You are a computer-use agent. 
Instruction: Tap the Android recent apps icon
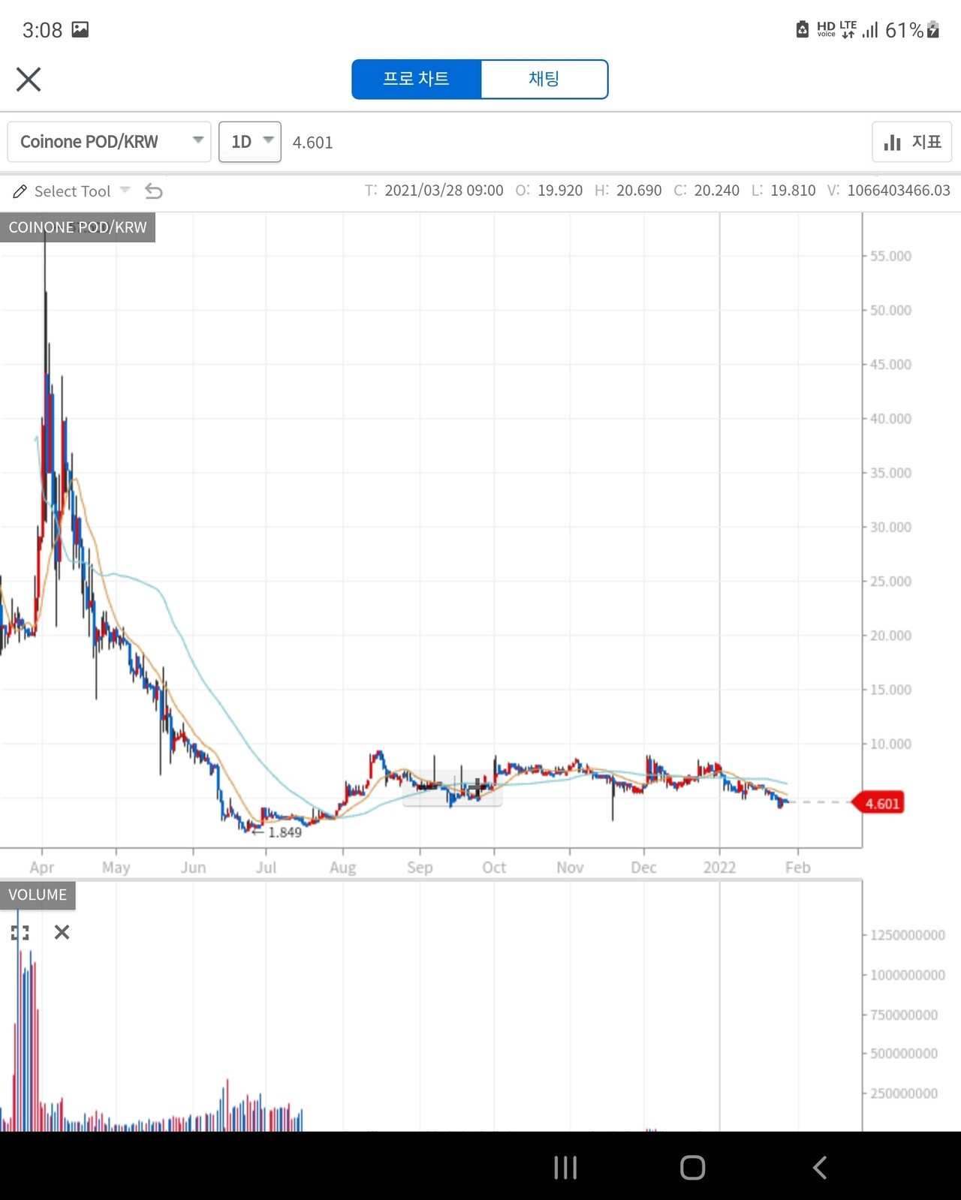point(565,1167)
